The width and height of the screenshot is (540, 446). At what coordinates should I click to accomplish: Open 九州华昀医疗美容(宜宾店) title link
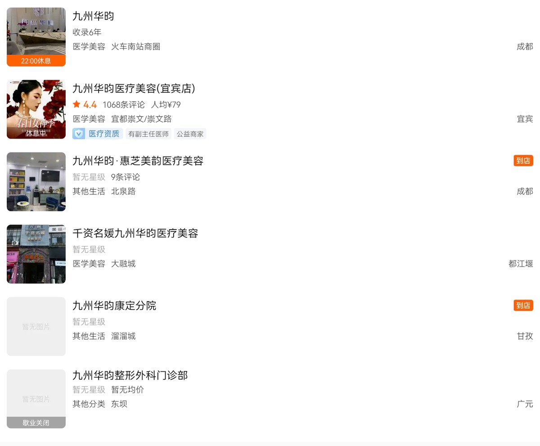point(134,89)
